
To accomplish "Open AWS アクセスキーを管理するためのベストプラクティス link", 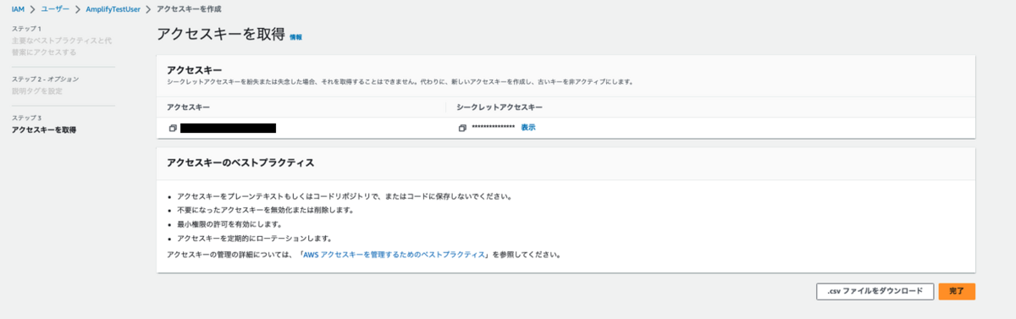I will [x=394, y=254].
